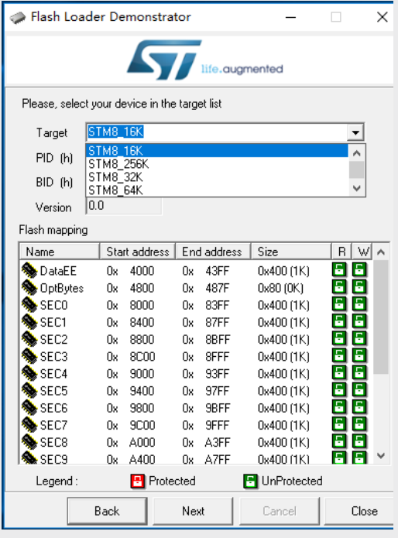Image resolution: width=398 pixels, height=538 pixels.
Task: Click the write lock icon in DataEE row
Action: pyautogui.click(x=359, y=270)
